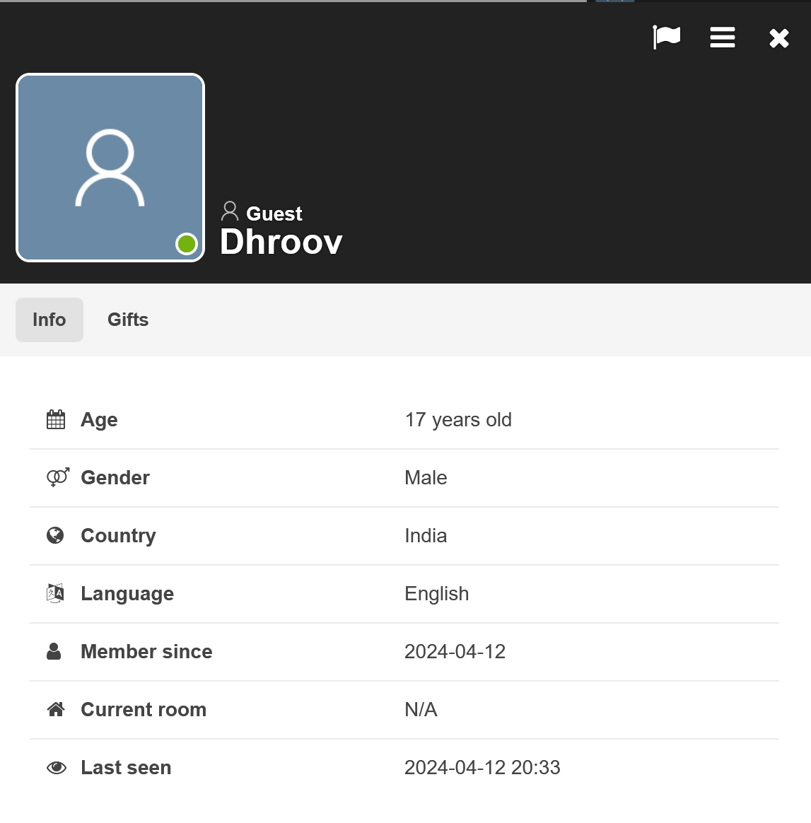Click the Last seen timestamp value

(x=482, y=768)
